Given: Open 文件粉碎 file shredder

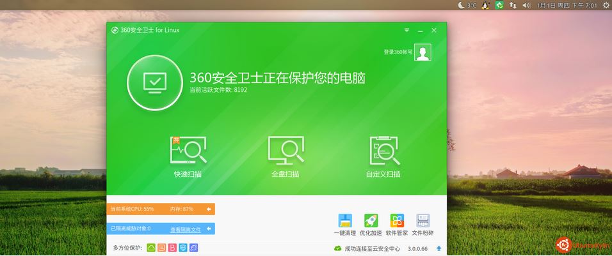Looking at the screenshot, I should point(423,225).
